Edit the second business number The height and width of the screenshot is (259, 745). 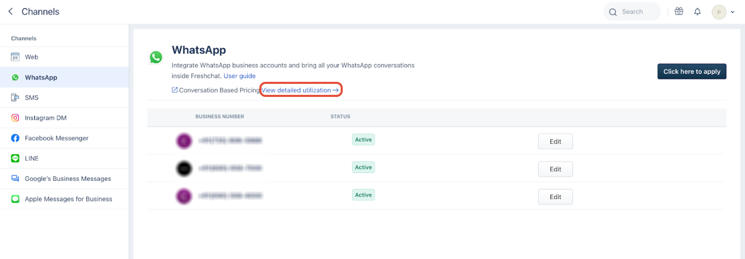556,169
